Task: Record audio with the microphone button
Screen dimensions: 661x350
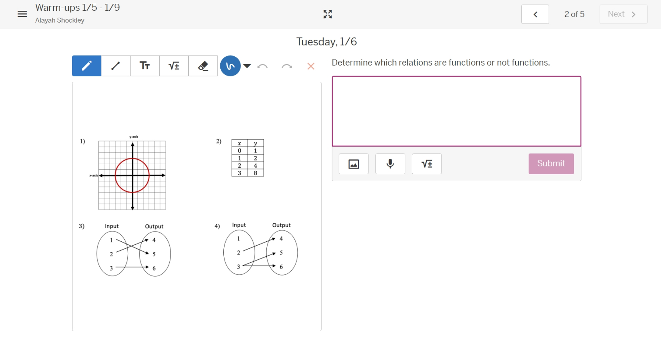Action: (x=390, y=164)
